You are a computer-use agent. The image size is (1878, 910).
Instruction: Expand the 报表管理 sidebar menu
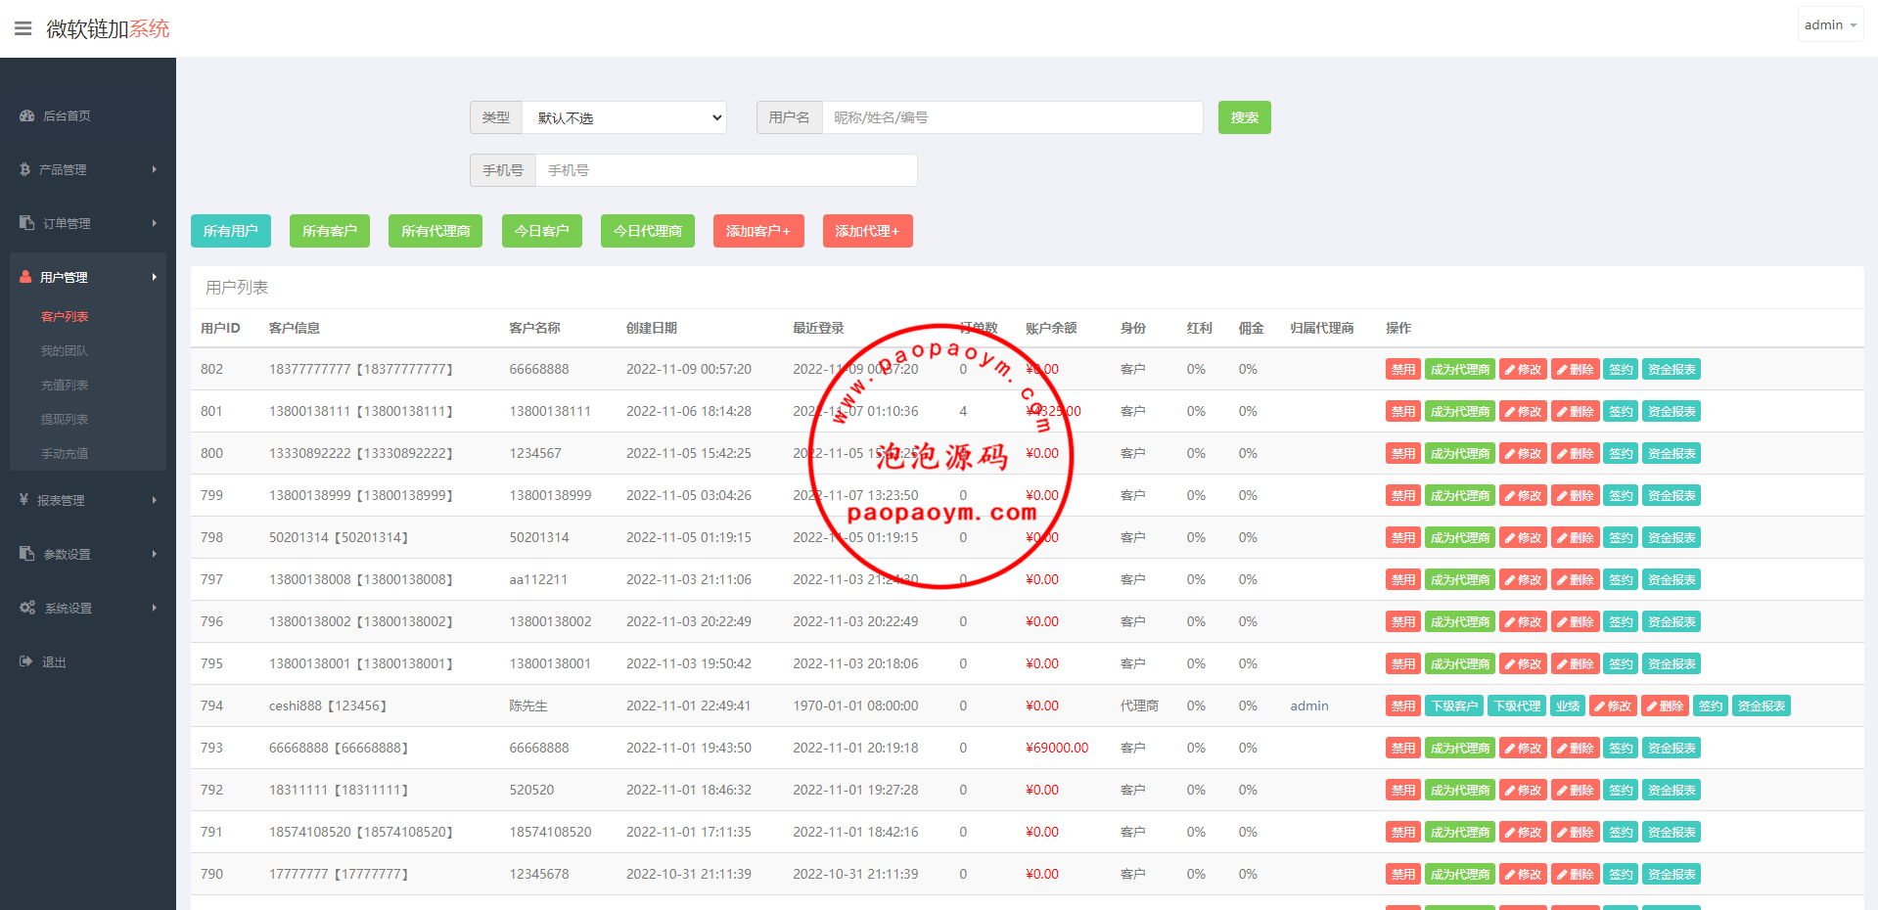click(x=88, y=500)
